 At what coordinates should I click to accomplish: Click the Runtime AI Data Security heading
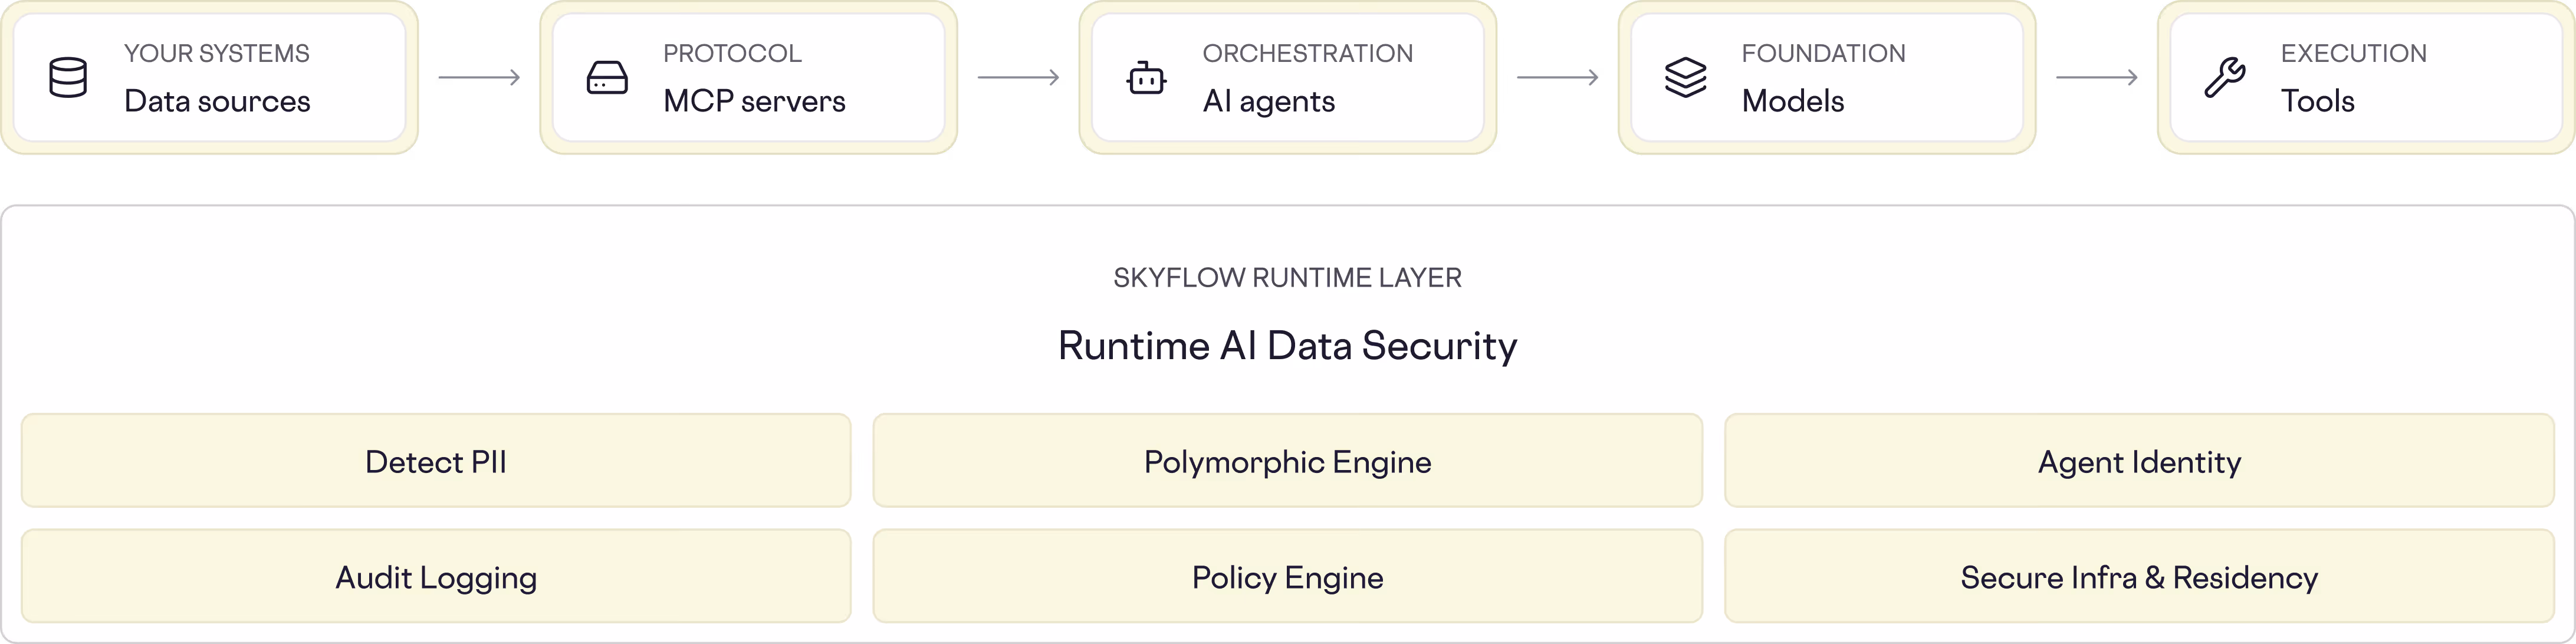coord(1287,345)
